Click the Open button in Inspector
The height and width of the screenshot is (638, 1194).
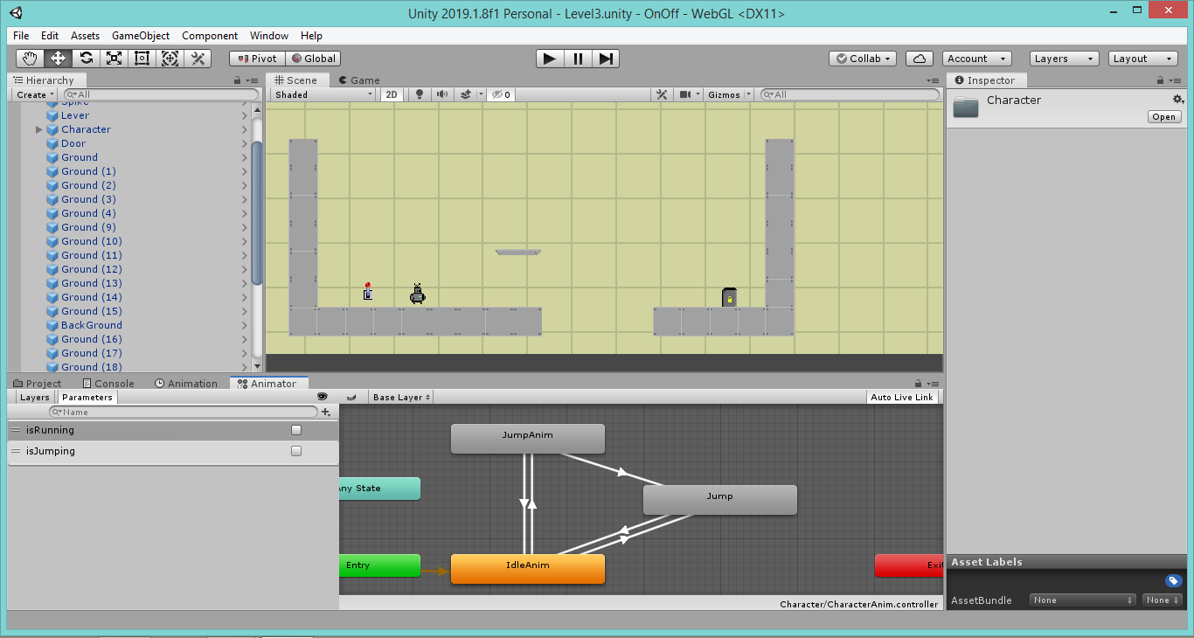pos(1164,117)
